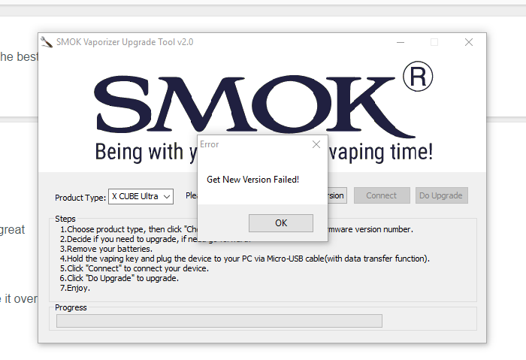Click the SMOK Upgrade Tool wrench icon
This screenshot has height=360, width=526.
tap(47, 42)
